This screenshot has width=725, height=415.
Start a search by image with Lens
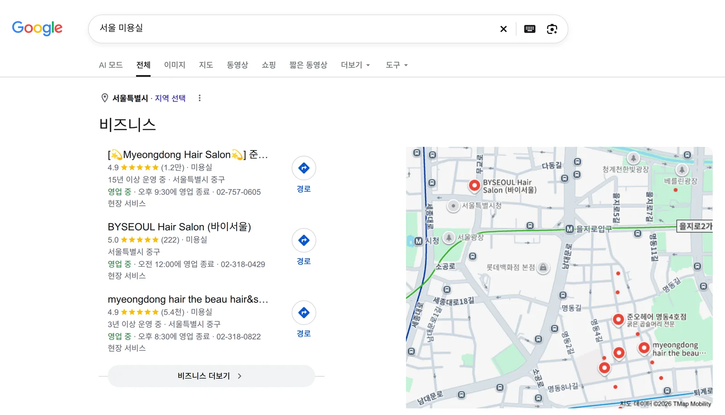tap(552, 29)
